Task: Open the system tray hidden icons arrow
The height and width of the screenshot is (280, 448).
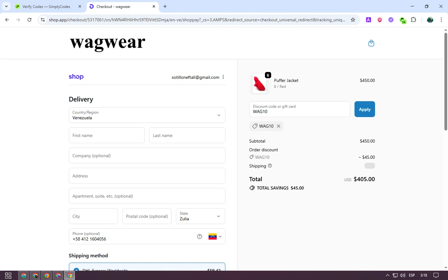Action: tap(387, 275)
